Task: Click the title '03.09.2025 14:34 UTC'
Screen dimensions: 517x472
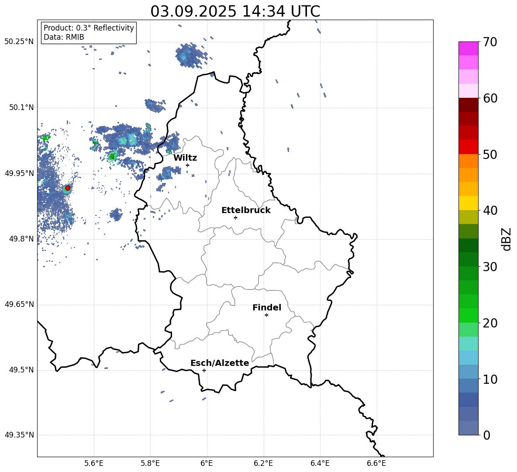Action: tap(235, 11)
